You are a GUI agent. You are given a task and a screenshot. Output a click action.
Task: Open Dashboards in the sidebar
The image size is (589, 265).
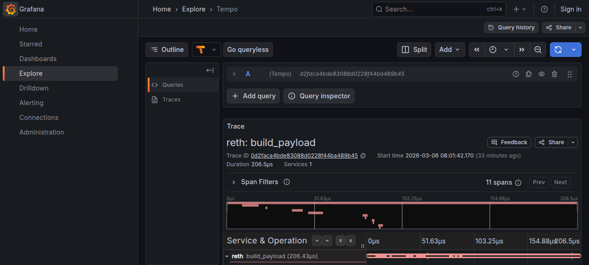coord(38,59)
